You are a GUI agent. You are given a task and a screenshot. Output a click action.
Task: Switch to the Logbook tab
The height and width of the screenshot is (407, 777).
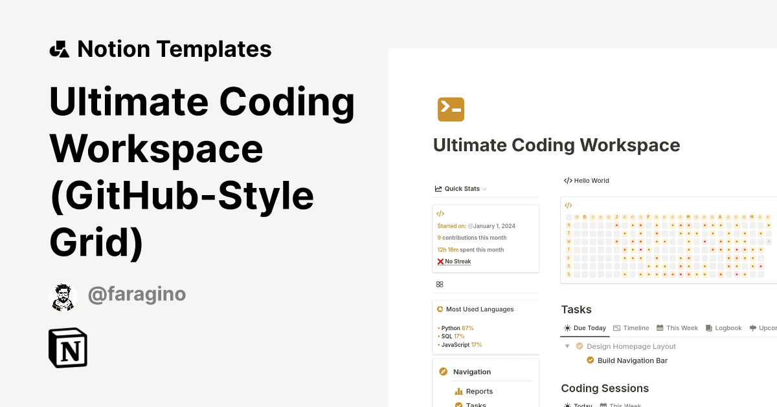point(728,328)
